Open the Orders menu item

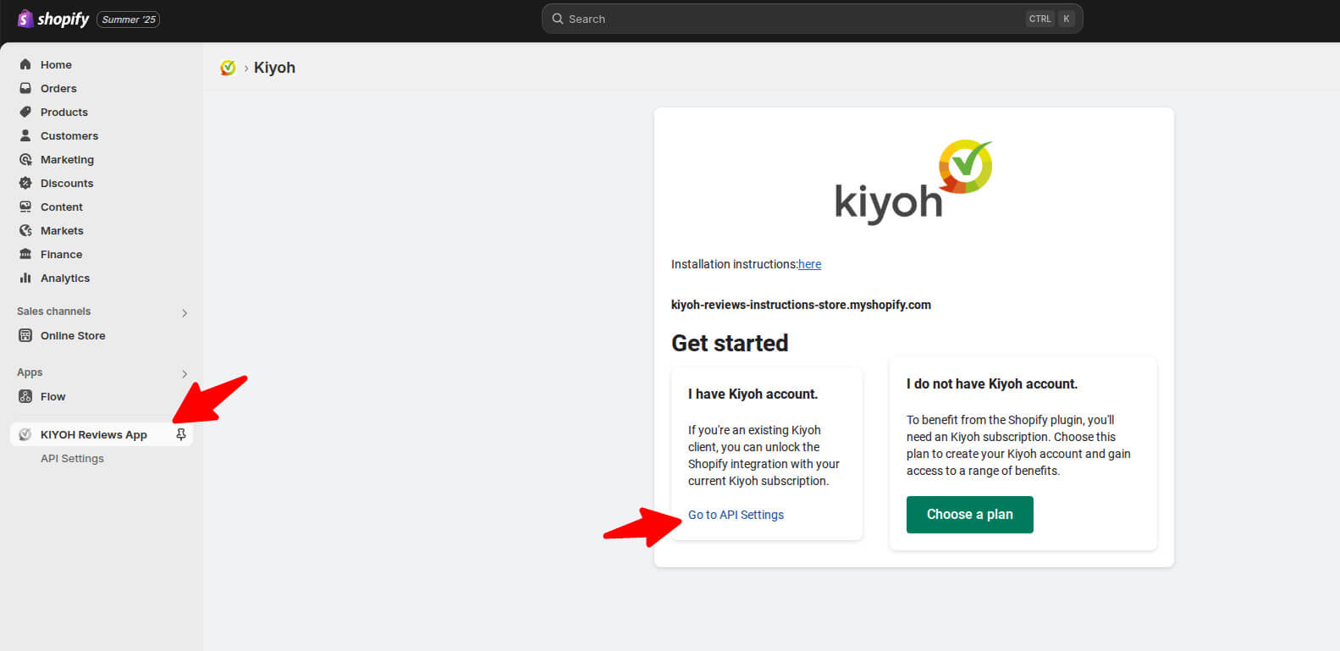click(58, 88)
